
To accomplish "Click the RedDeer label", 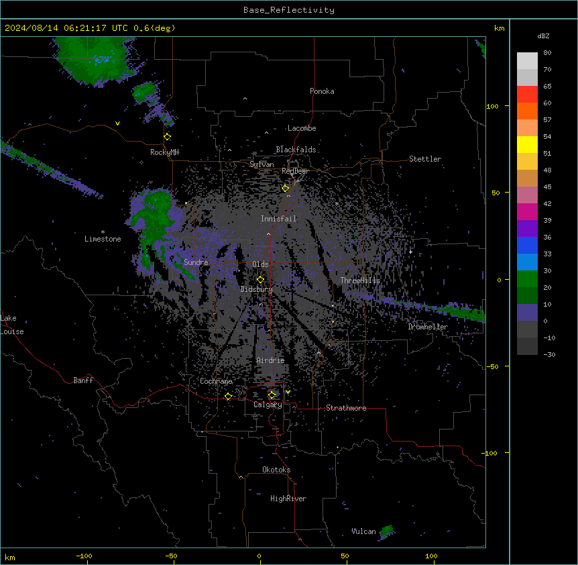I will click(295, 171).
